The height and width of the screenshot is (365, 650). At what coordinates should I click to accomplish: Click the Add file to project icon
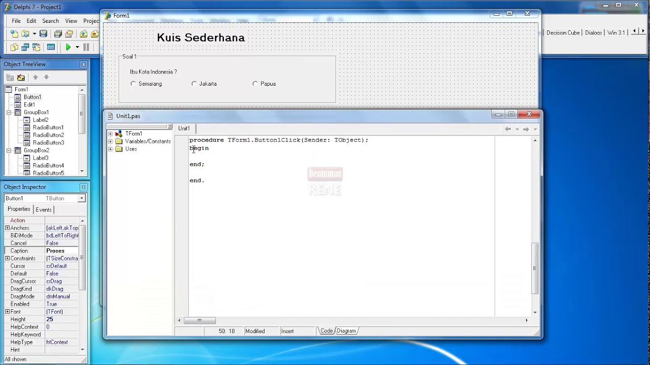point(83,34)
